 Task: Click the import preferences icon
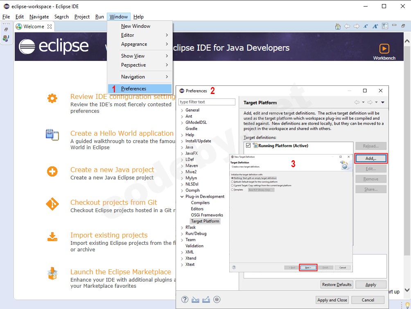195,300
